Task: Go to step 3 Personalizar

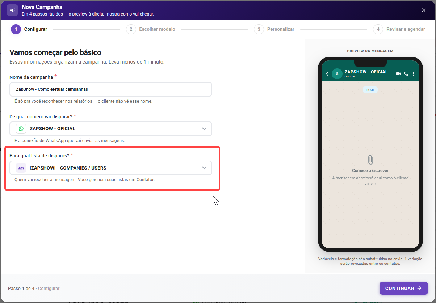Action: click(274, 29)
